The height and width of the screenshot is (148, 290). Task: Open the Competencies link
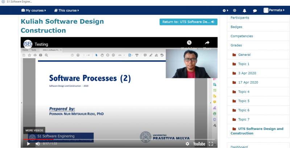pos(241,36)
